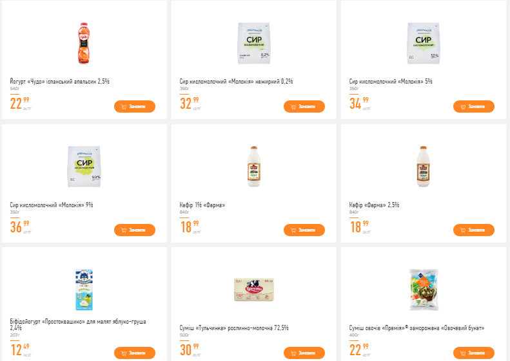
Task: Click cart icon for Кефір «Ферма» 2,5%
Action: tap(462, 230)
